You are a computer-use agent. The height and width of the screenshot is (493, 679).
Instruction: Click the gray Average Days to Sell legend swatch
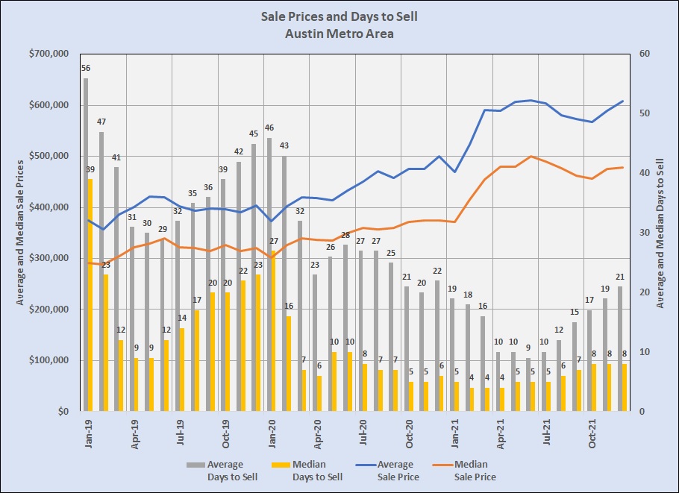(195, 465)
